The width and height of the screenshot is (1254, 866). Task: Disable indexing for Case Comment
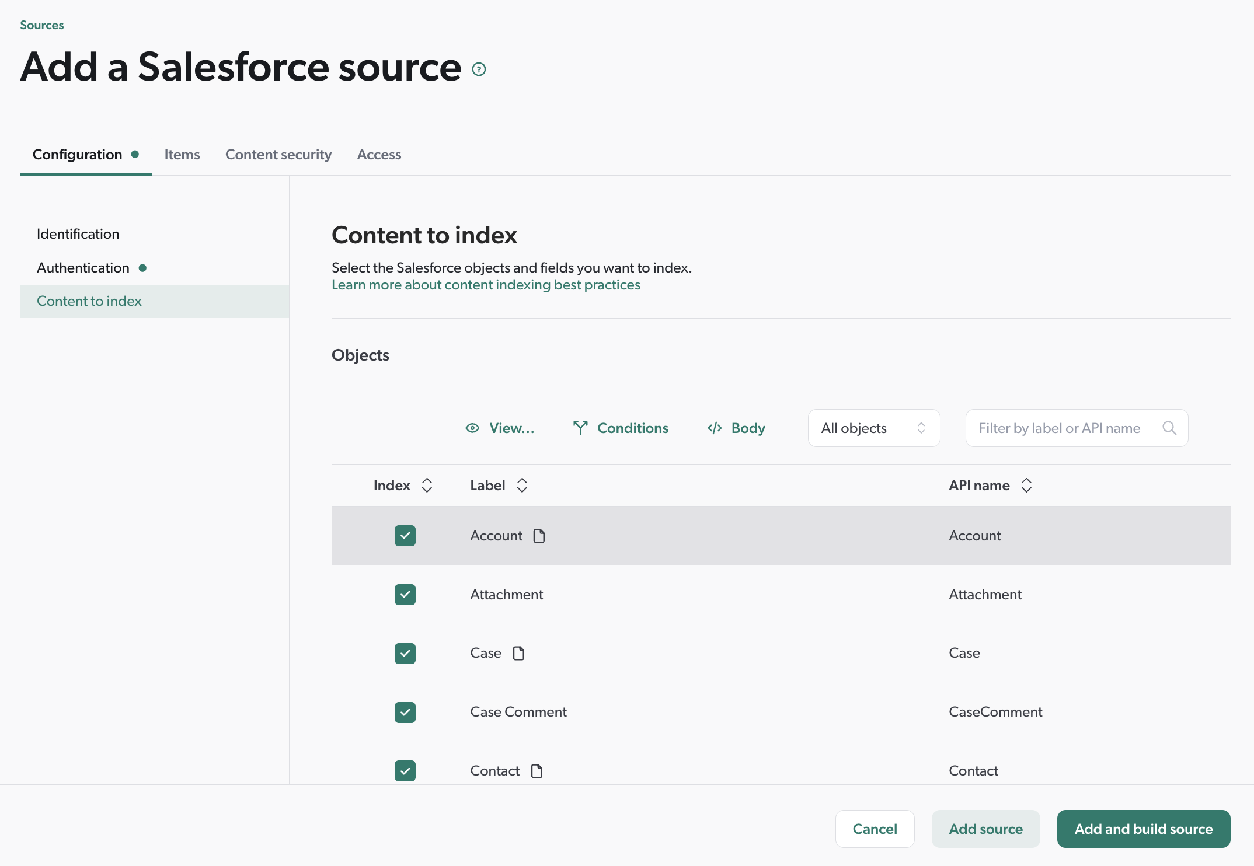coord(405,712)
